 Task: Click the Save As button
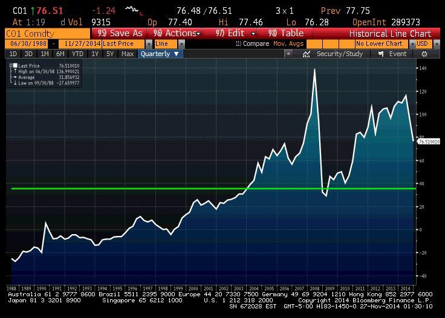pos(120,33)
